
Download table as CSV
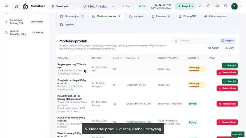coord(229,48)
